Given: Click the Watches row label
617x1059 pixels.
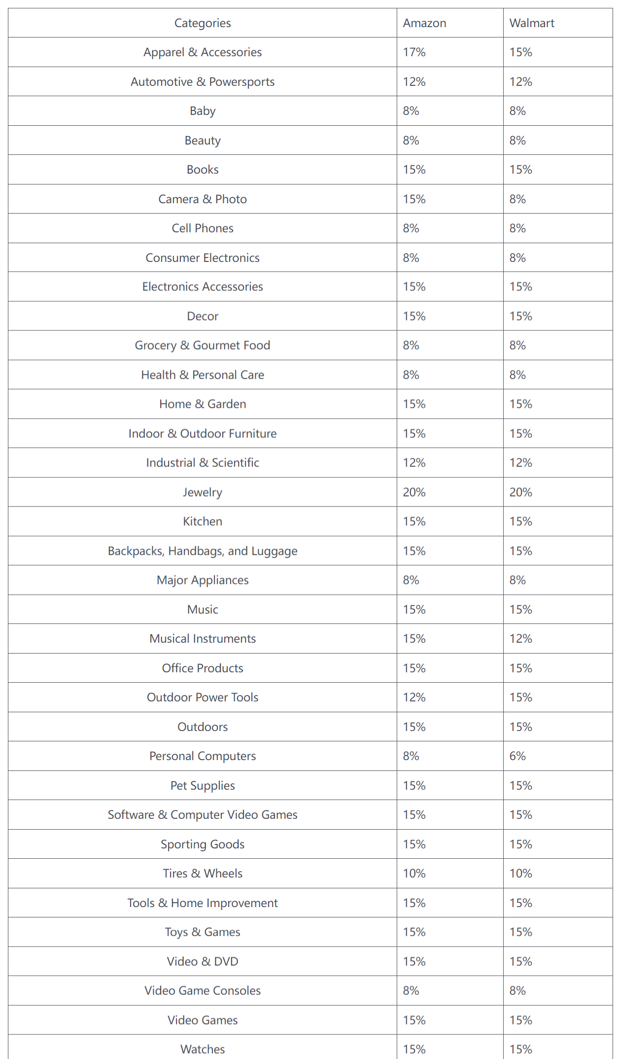Looking at the screenshot, I should pyautogui.click(x=203, y=1049).
